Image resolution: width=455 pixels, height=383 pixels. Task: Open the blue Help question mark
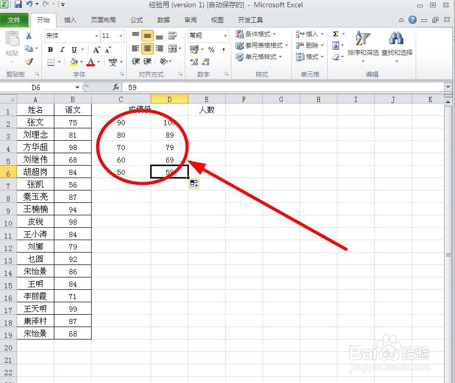pos(413,20)
